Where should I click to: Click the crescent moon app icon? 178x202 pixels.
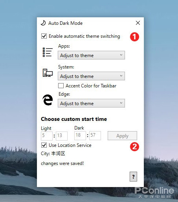pos(43,23)
